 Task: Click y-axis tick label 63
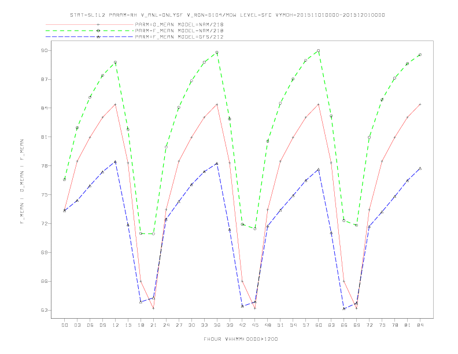point(44,310)
